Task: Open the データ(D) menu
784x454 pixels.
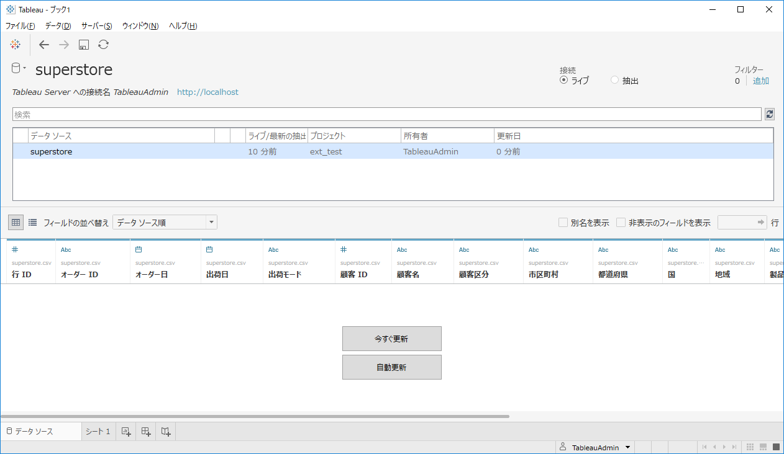Action: tap(58, 25)
